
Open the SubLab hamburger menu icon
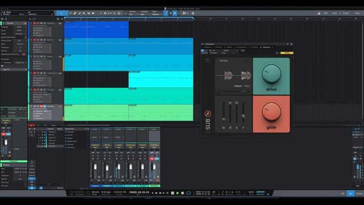click(x=208, y=61)
